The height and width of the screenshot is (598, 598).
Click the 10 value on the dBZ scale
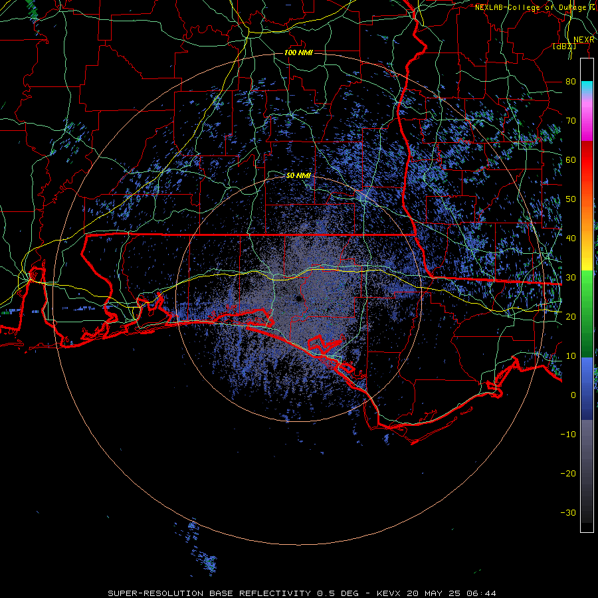click(571, 356)
